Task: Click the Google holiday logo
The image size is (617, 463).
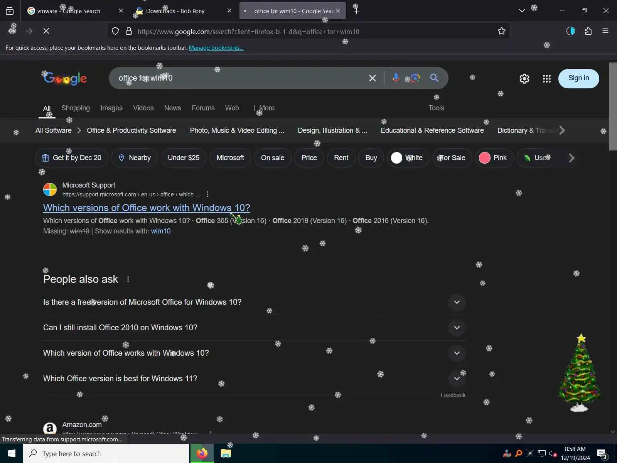Action: [65, 78]
